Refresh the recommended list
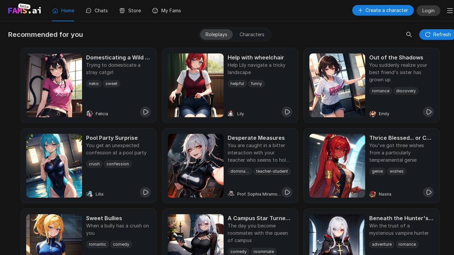This screenshot has width=454, height=255. [437, 34]
